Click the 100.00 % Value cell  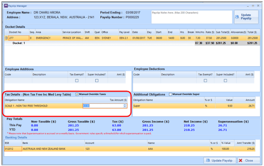point(227,149)
